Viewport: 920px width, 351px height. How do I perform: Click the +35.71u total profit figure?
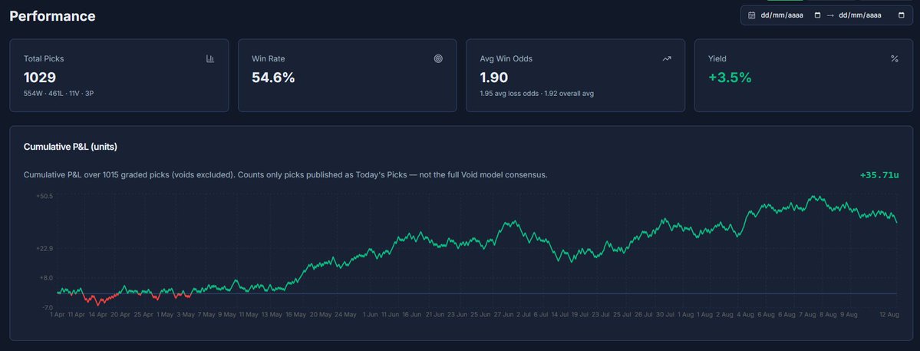click(879, 175)
